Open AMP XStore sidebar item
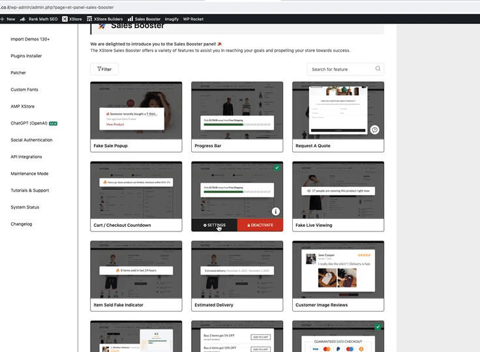480x352 pixels. pos(23,106)
